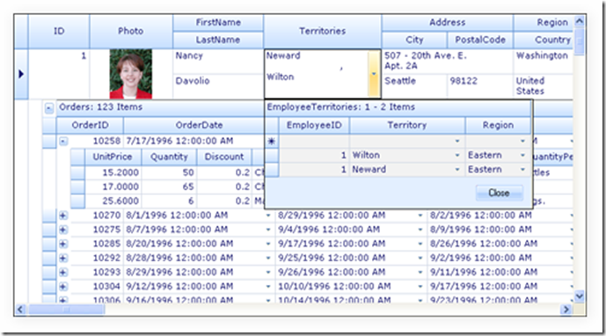Collapse the Orders: 123 Items group

(48, 109)
